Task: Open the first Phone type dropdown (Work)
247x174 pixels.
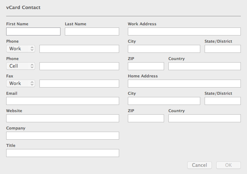Action: pyautogui.click(x=21, y=49)
